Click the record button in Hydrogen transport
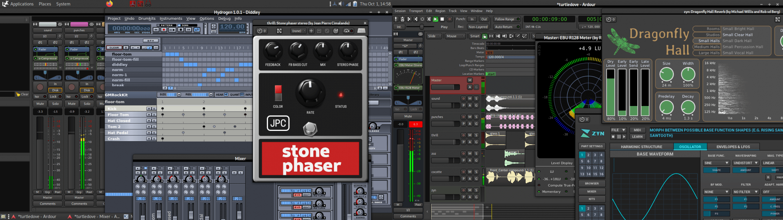Screen dimensions: 783x220 pyautogui.click(x=164, y=30)
